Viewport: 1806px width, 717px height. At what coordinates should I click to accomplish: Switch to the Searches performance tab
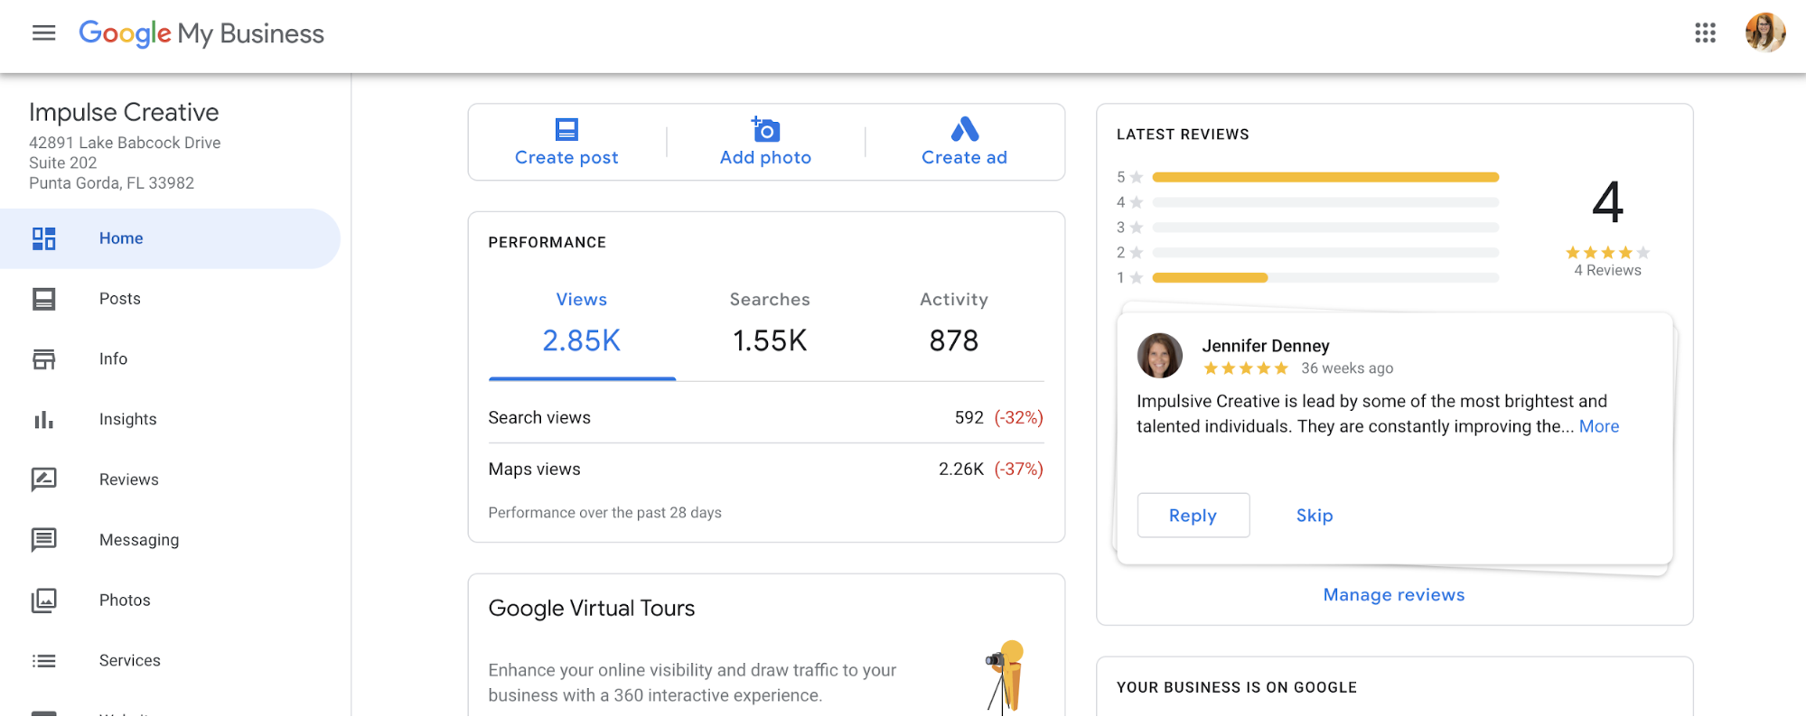point(770,322)
